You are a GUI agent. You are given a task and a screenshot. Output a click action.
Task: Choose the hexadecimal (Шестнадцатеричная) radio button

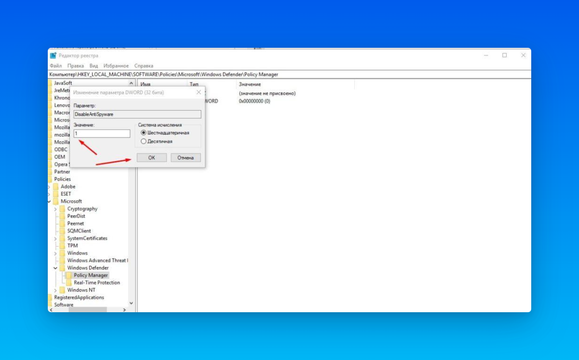click(143, 133)
